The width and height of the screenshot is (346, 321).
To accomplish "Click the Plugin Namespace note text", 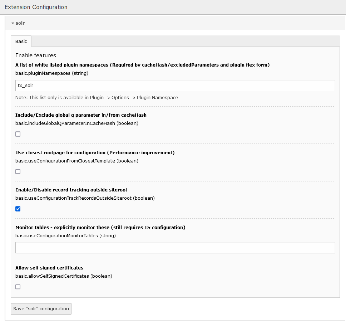I will (x=97, y=98).
